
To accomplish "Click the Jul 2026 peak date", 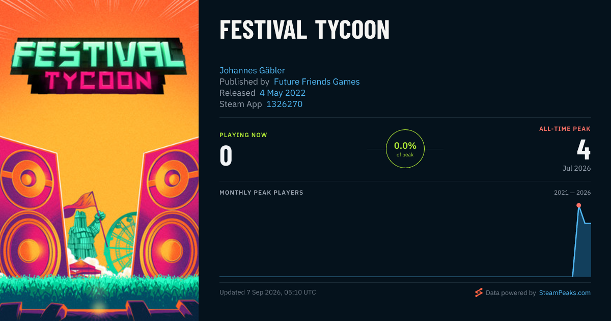I will point(576,168).
